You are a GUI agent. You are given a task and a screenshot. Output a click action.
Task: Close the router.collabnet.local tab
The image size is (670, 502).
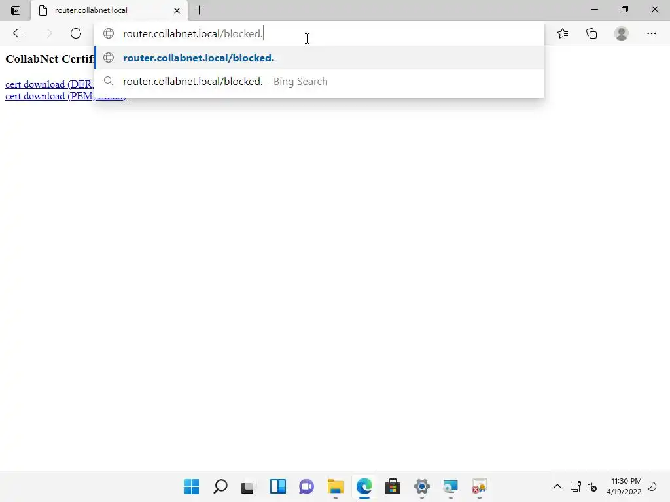tap(177, 10)
